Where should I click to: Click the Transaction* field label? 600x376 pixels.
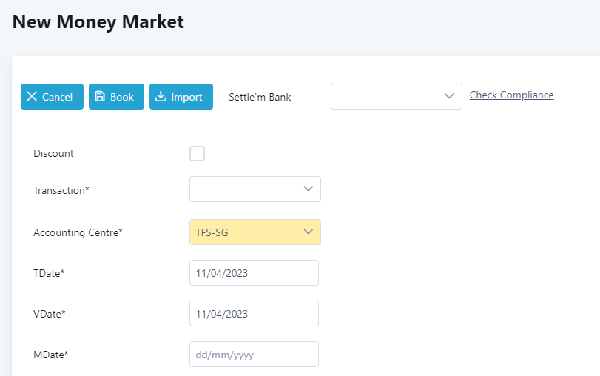pyautogui.click(x=61, y=190)
